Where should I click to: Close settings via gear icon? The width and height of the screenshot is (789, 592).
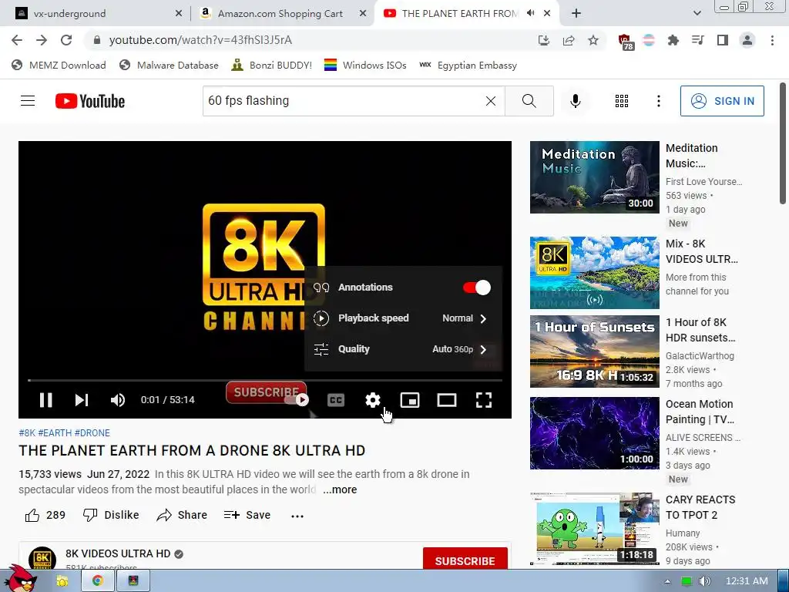(372, 400)
